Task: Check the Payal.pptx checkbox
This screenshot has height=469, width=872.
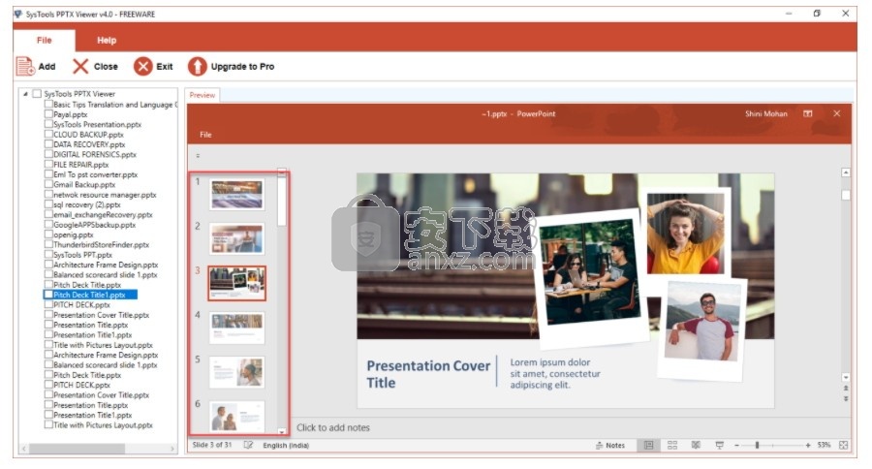Action: [x=48, y=114]
